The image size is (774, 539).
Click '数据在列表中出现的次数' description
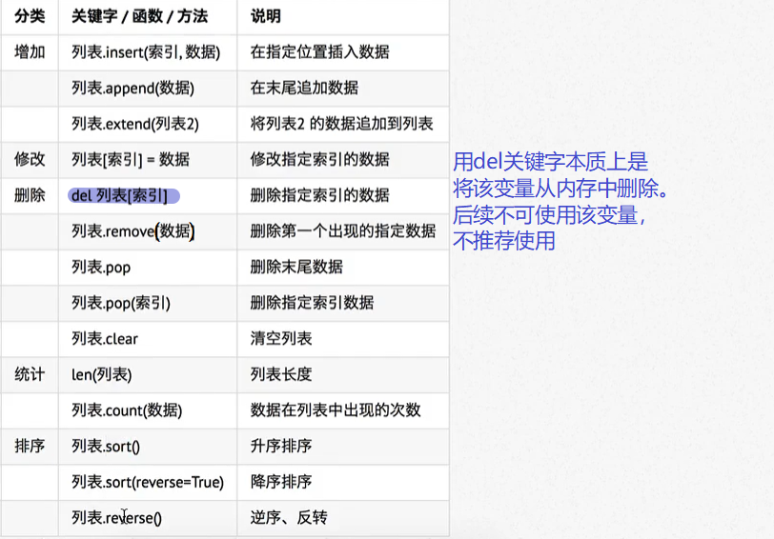pyautogui.click(x=336, y=409)
